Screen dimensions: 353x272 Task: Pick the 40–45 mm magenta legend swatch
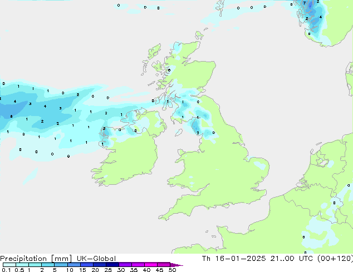pyautogui.click(x=151, y=265)
